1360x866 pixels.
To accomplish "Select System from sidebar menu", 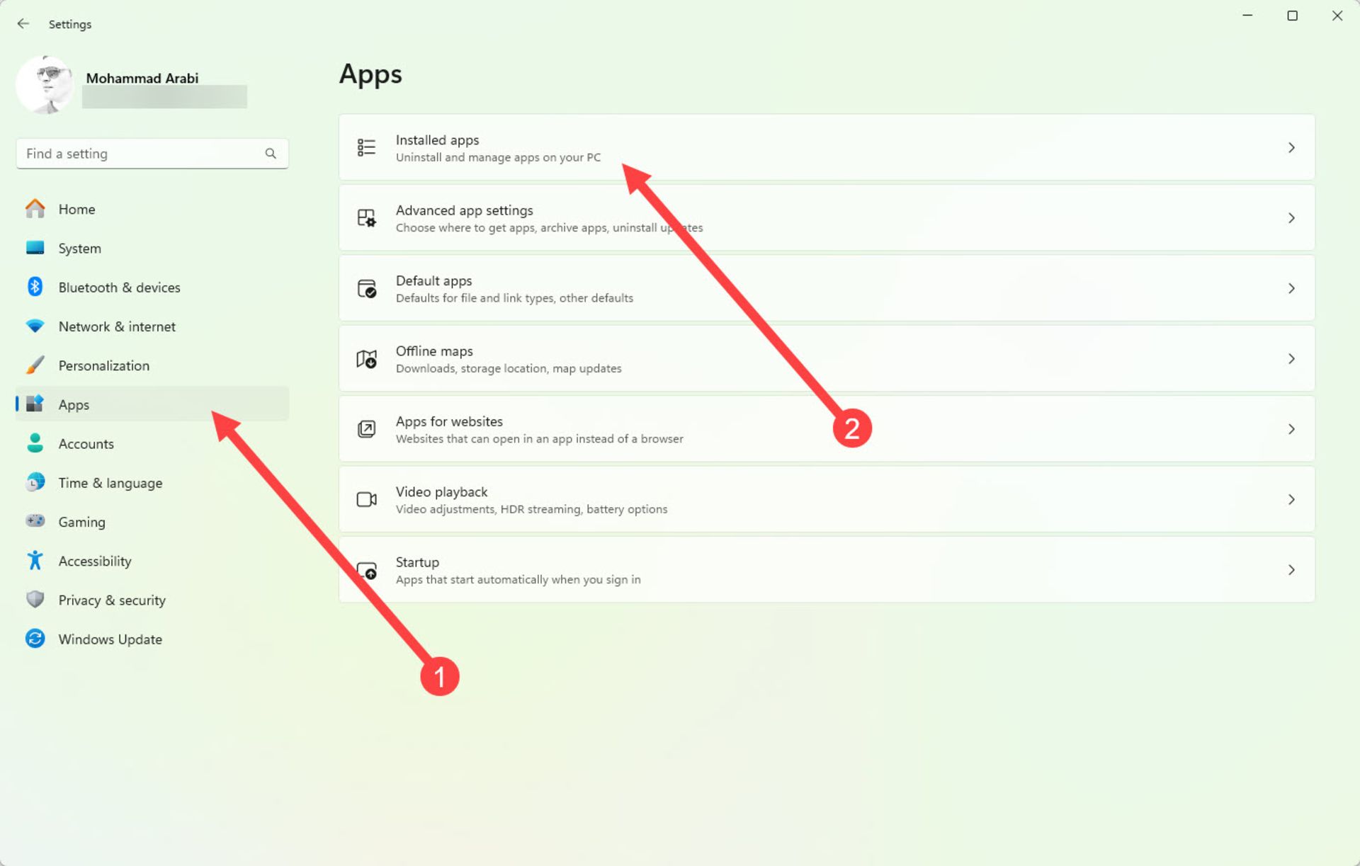I will [79, 248].
